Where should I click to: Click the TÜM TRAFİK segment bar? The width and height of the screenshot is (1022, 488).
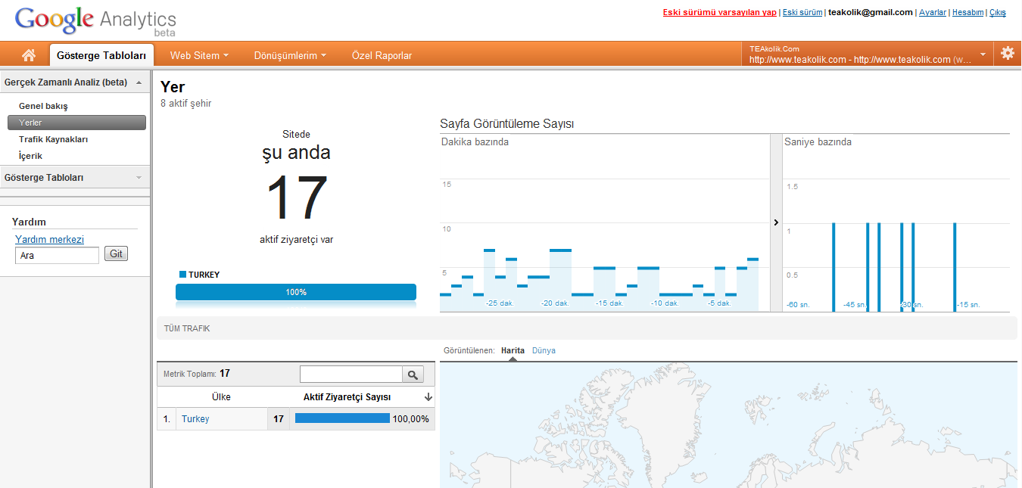coord(587,328)
